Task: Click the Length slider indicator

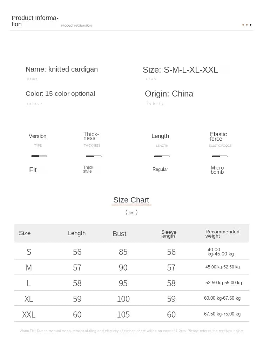Action: tap(162, 156)
